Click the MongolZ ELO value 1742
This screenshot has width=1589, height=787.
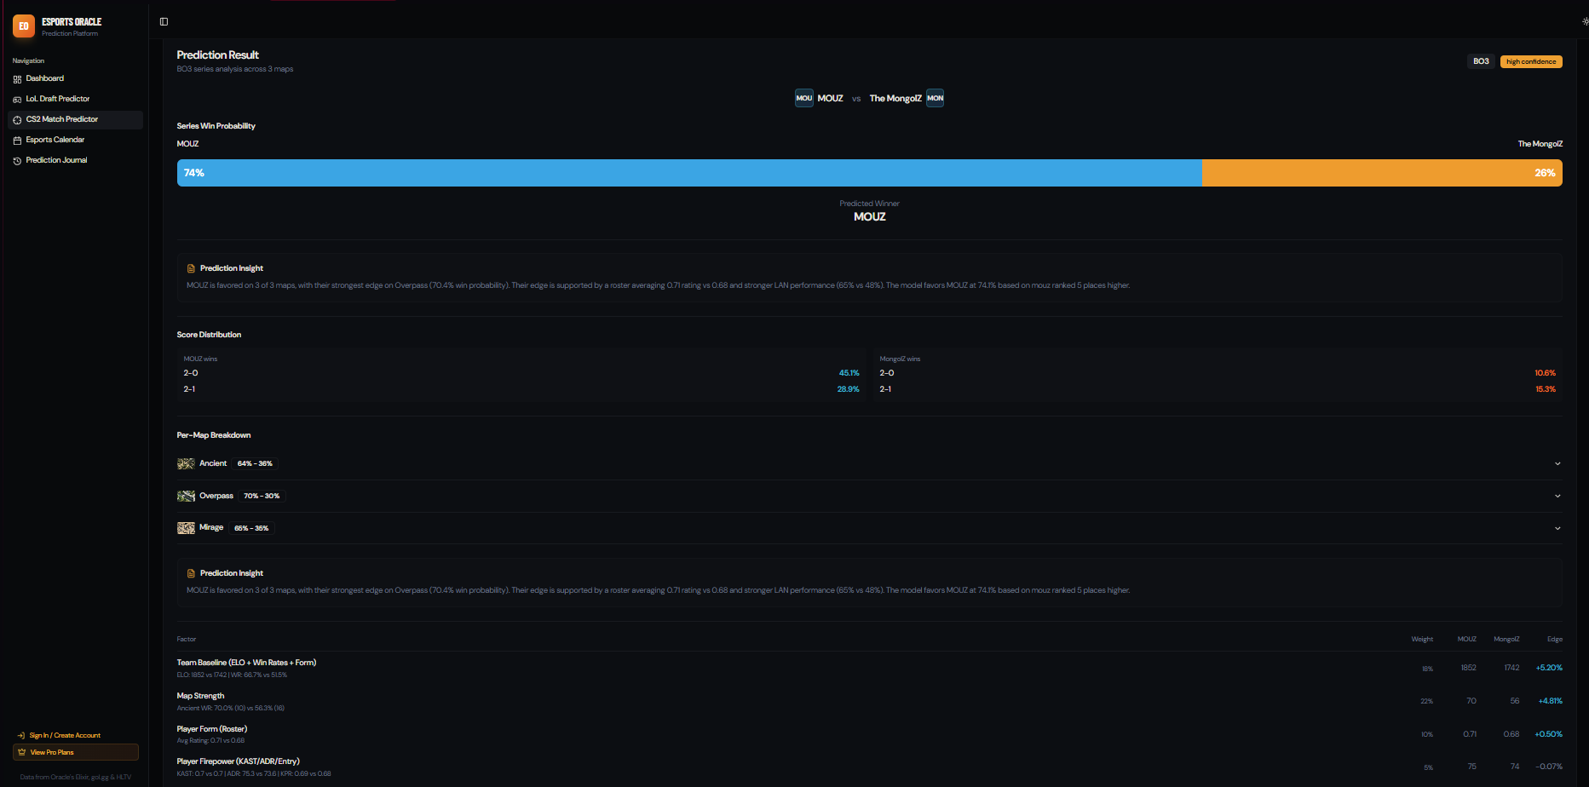click(1511, 668)
